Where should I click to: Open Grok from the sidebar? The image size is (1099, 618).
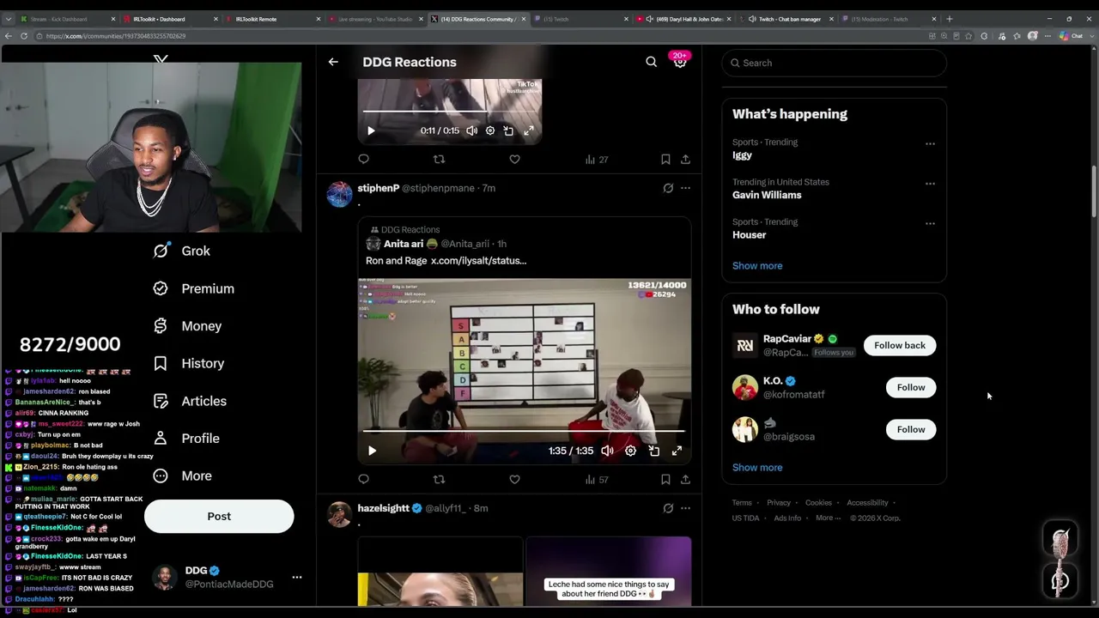click(182, 251)
